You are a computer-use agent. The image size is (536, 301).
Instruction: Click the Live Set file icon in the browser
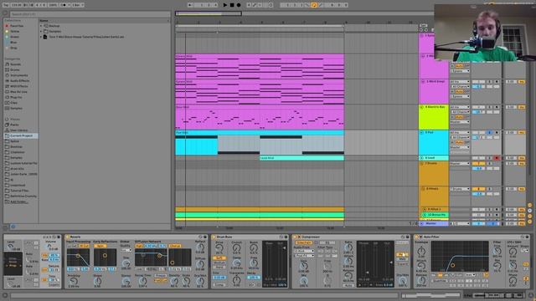(x=45, y=37)
